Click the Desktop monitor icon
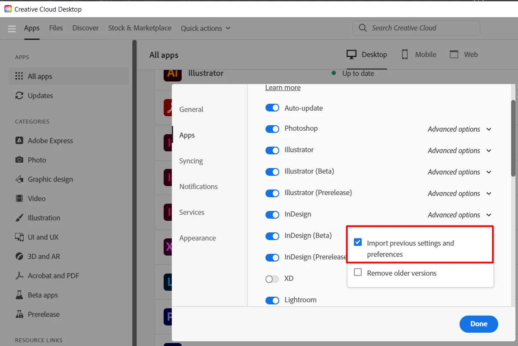The height and width of the screenshot is (346, 518). (x=352, y=54)
